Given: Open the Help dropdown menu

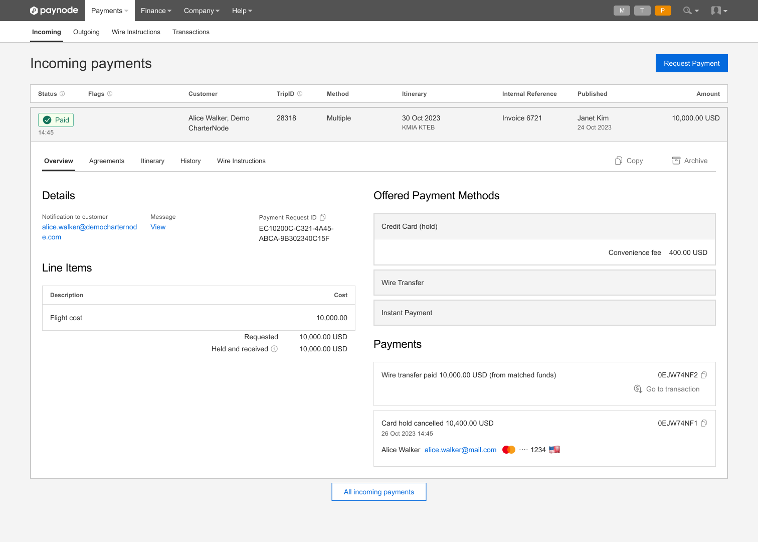Looking at the screenshot, I should (242, 11).
